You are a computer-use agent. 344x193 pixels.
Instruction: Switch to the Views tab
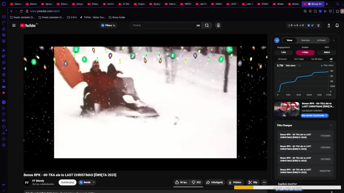pos(289,40)
